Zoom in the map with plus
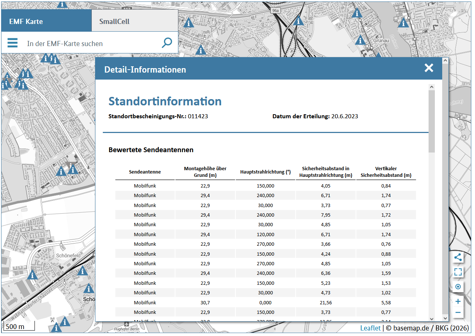 pyautogui.click(x=458, y=302)
